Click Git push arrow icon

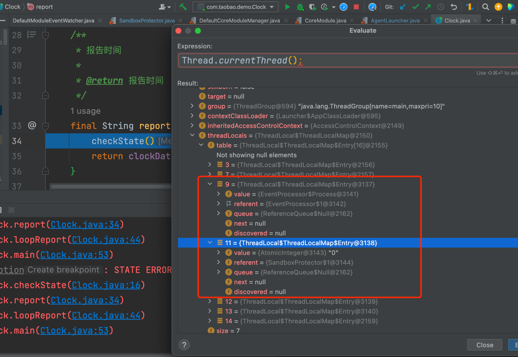tap(428, 7)
